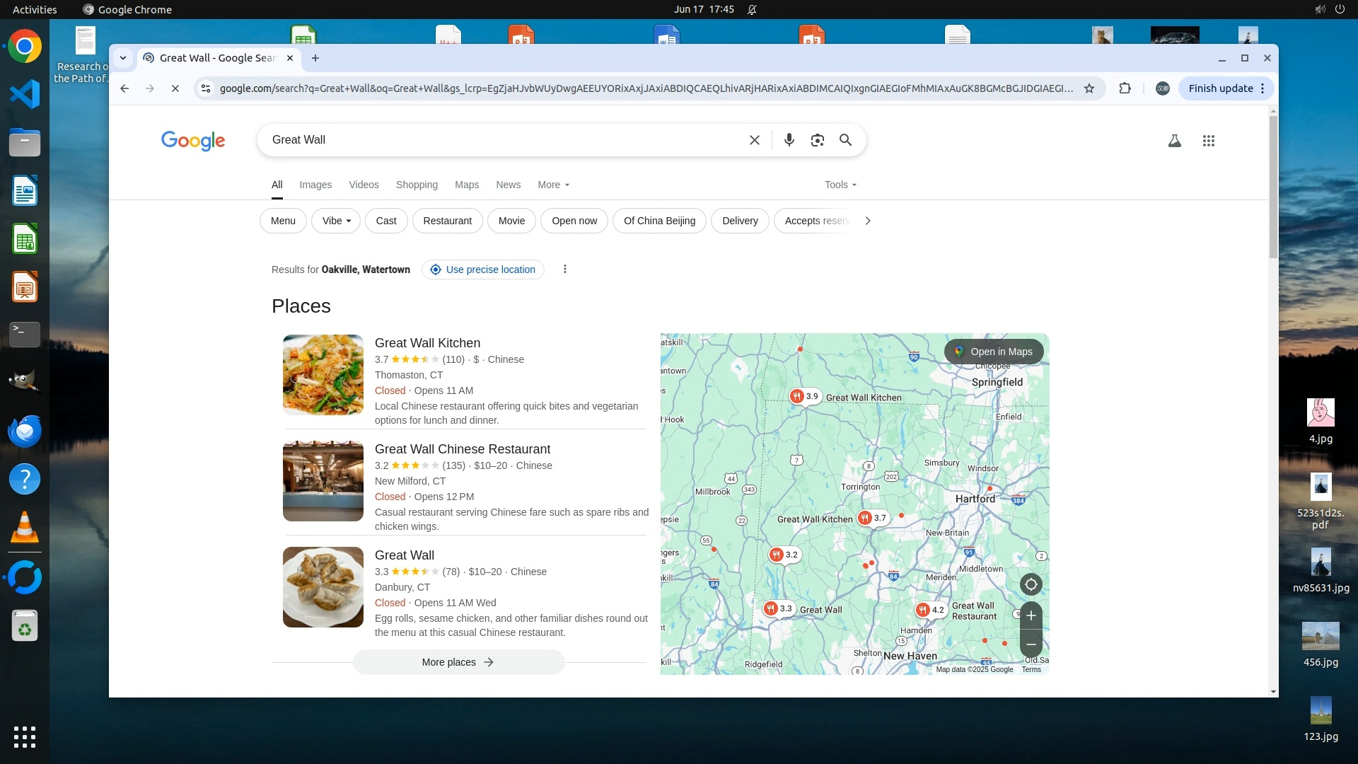Open Chrome extensions puzzle icon
The width and height of the screenshot is (1358, 764).
tap(1125, 88)
